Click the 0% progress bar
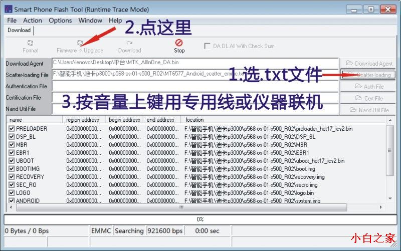 200,219
